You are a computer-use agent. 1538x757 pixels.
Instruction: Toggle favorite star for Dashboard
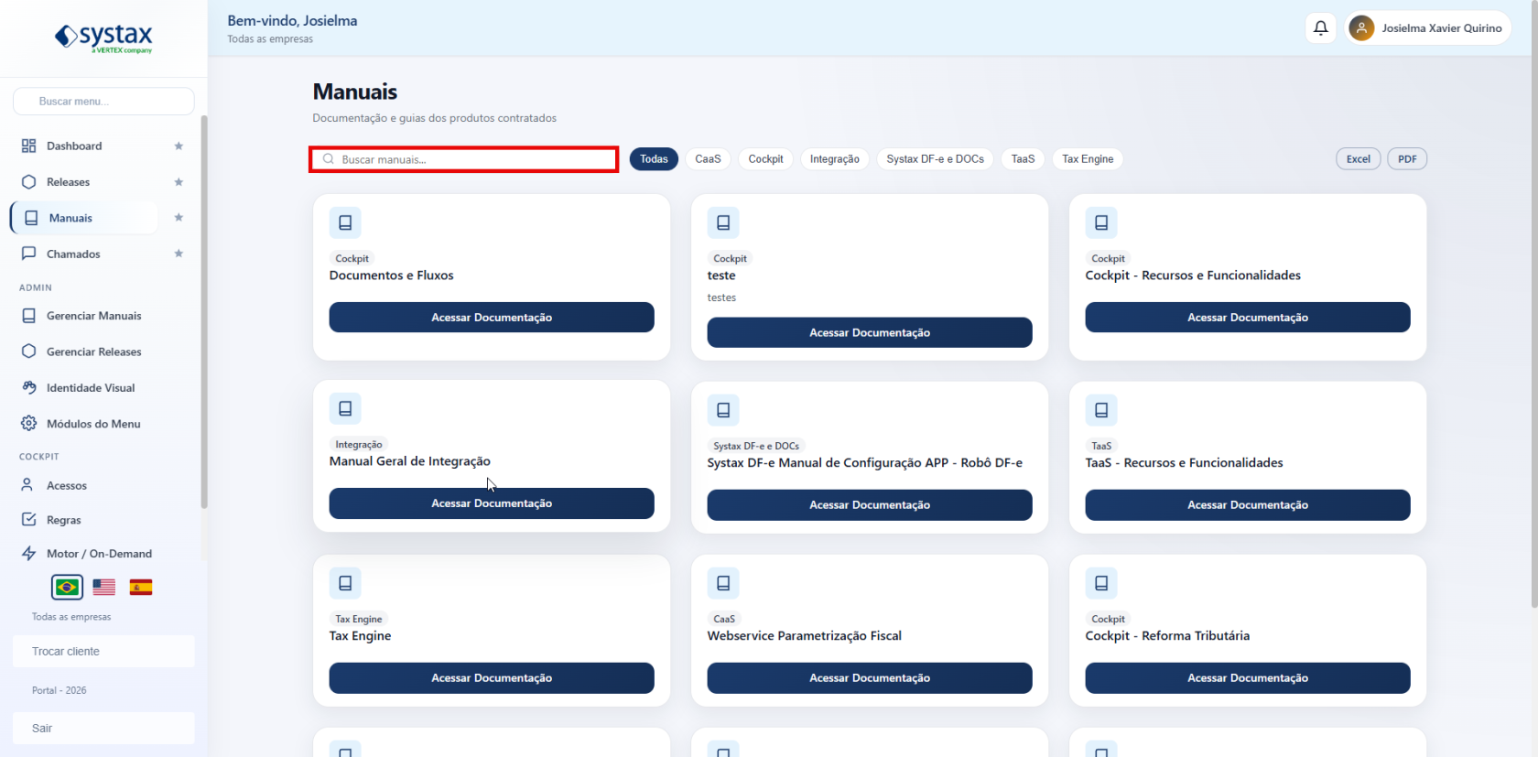pyautogui.click(x=179, y=146)
